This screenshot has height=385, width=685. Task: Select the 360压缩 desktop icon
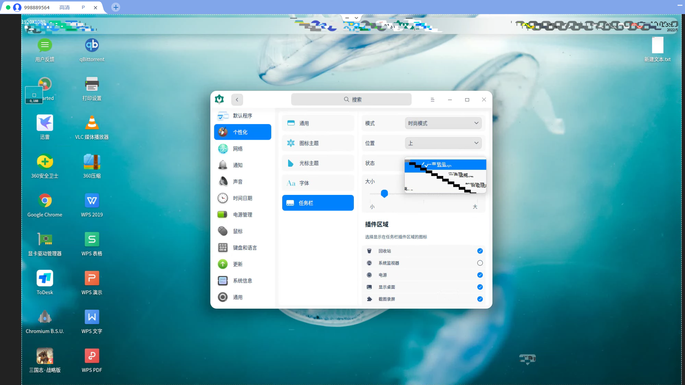click(92, 166)
